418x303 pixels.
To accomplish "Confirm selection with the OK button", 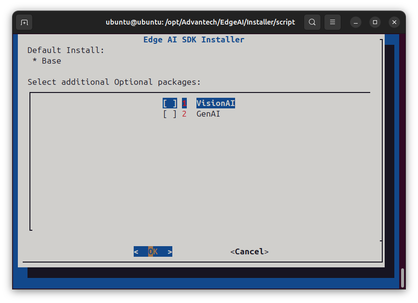I will point(153,251).
